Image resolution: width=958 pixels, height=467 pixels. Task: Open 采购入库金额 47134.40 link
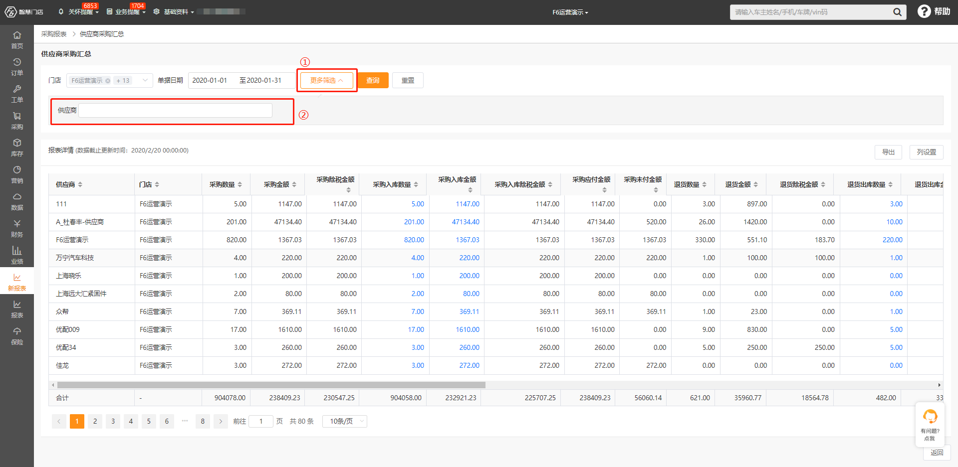[466, 222]
